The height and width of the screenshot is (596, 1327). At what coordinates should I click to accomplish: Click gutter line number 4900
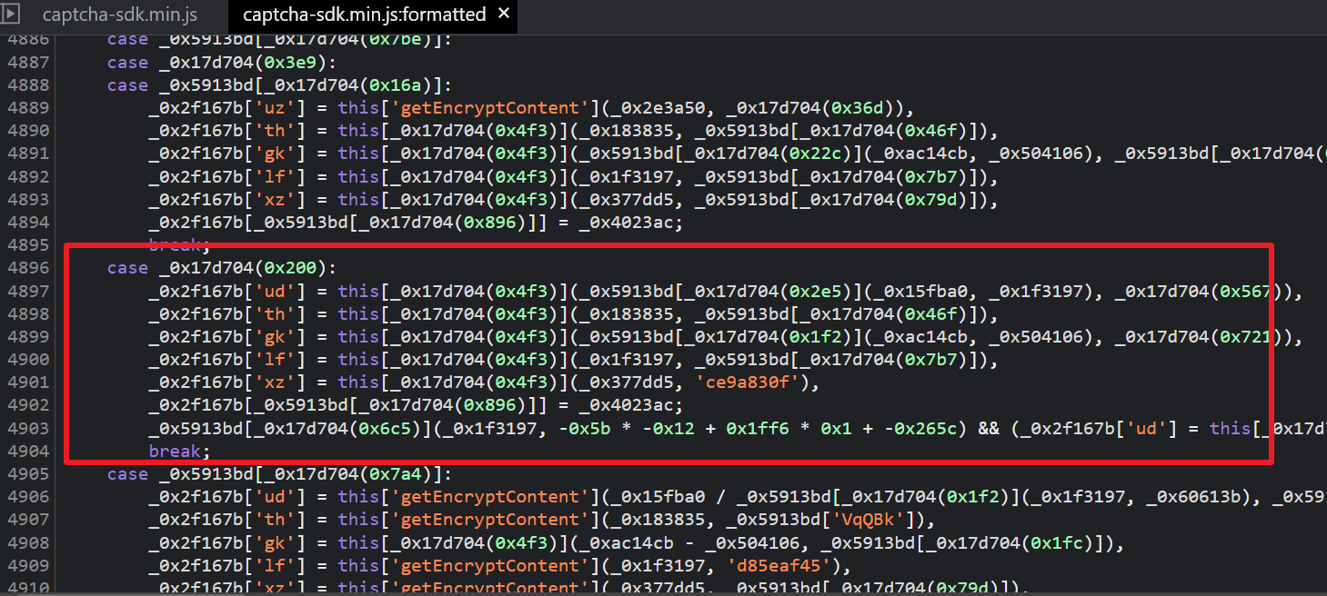[26, 360]
